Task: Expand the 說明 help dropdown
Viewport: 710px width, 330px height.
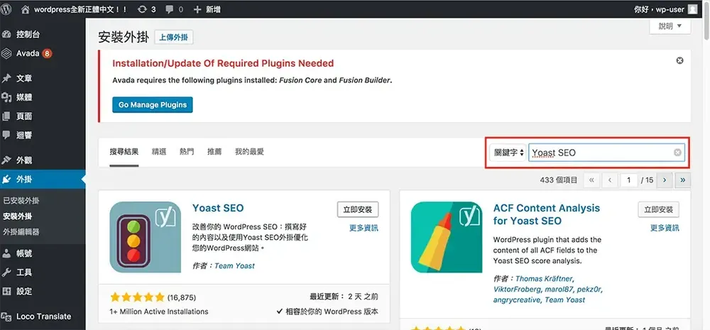Action: (x=670, y=26)
